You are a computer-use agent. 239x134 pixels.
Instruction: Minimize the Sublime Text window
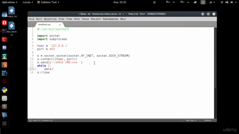pos(202,14)
